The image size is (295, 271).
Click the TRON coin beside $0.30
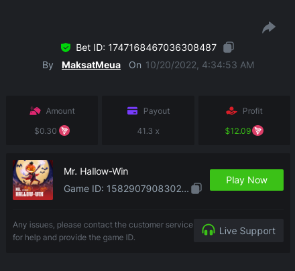tap(64, 130)
